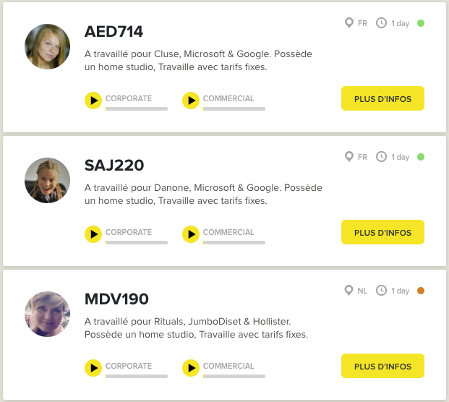Seek in MDV190's Corporate progress bar

pos(137,376)
